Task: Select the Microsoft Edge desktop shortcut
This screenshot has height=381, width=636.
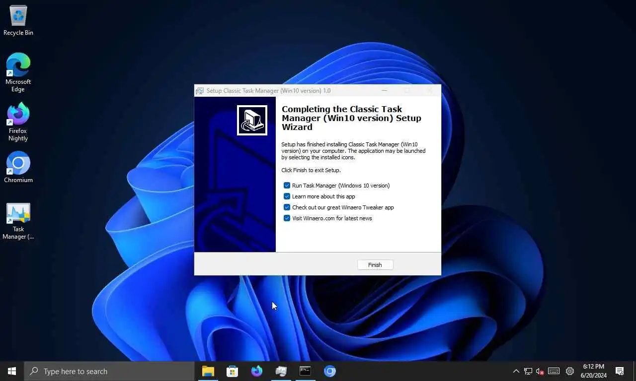Action: pyautogui.click(x=18, y=72)
